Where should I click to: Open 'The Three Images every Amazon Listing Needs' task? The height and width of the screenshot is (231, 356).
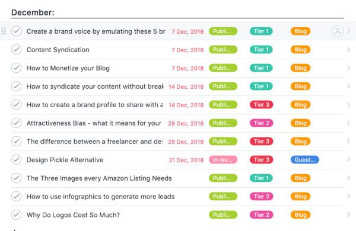[x=99, y=178]
